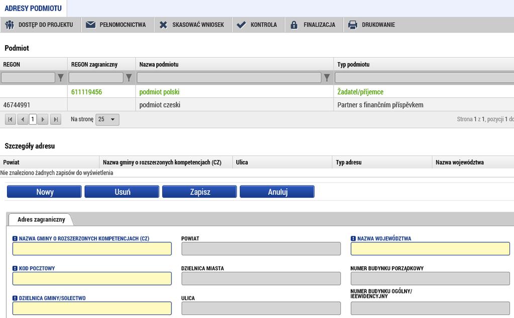The height and width of the screenshot is (318, 514).
Task: Open Finalizacja from the toolbar
Action: (x=314, y=25)
